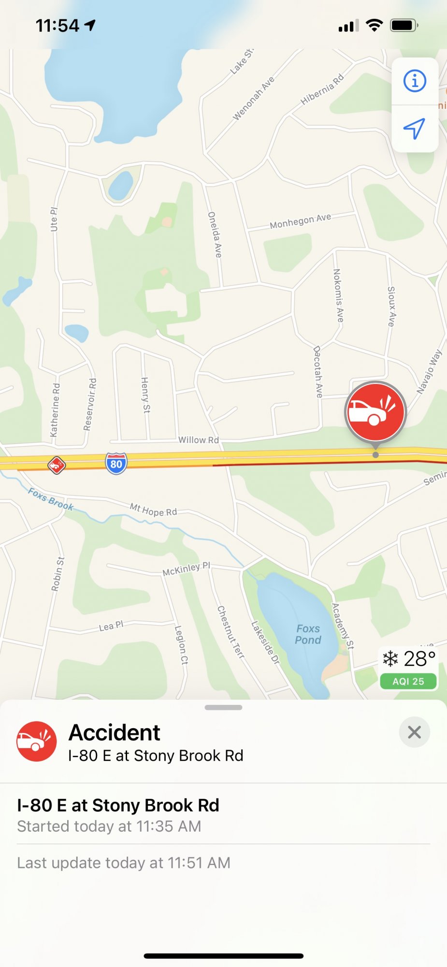Tap the bold I-80 E at Stony Brook Rd heading
Image resolution: width=447 pixels, height=967 pixels.
[118, 806]
